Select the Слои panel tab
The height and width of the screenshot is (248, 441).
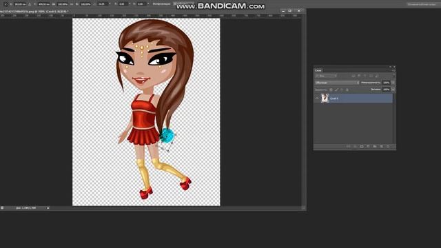(x=318, y=70)
